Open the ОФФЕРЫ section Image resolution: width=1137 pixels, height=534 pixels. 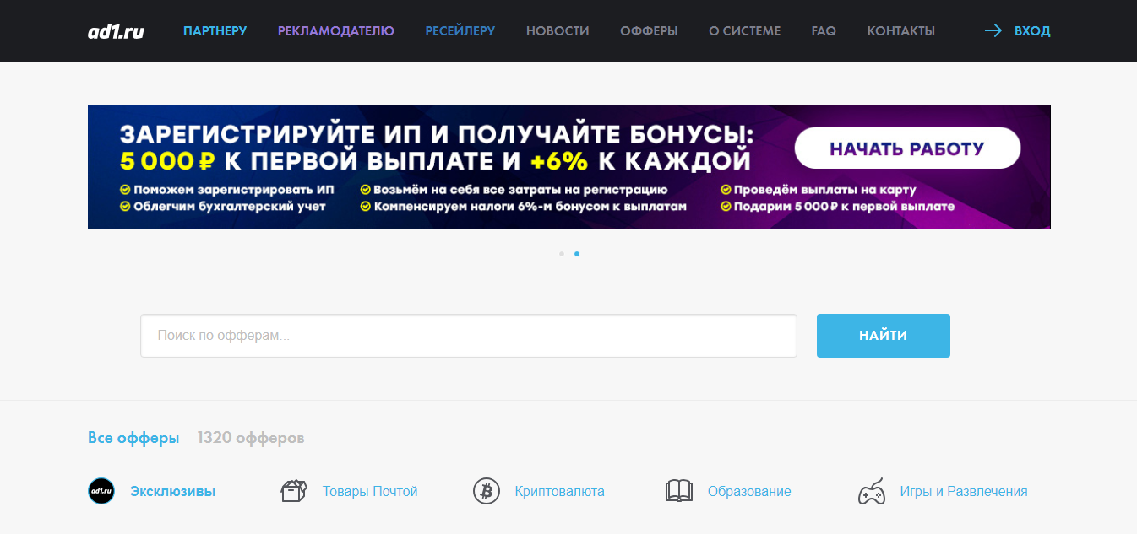(649, 31)
